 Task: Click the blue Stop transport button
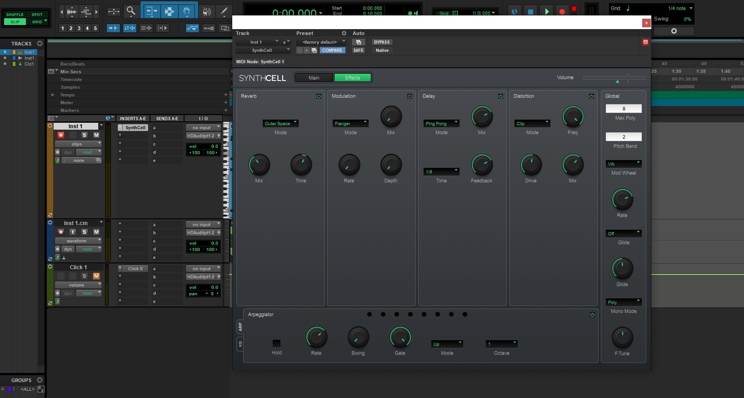coord(530,11)
